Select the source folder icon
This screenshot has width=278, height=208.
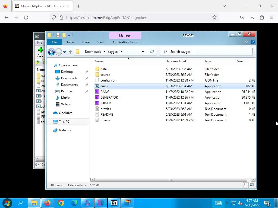coord(97,75)
